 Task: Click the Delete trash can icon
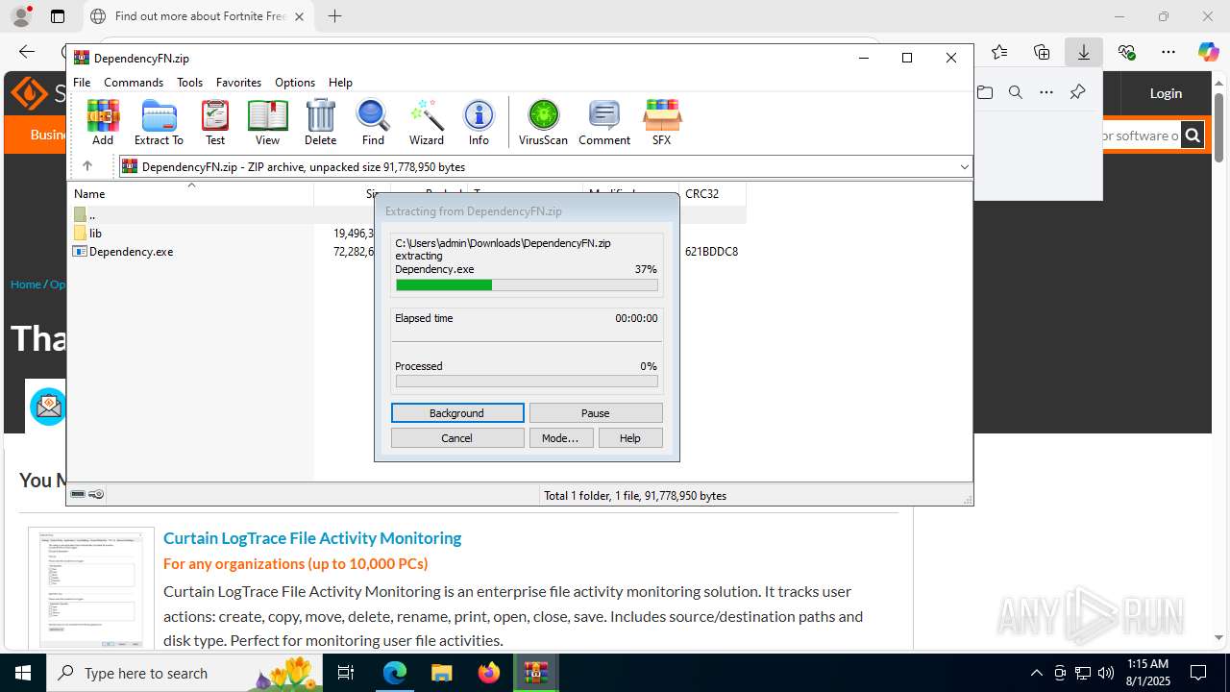point(320,122)
